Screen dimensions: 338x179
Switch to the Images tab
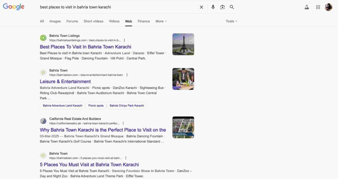click(x=55, y=21)
